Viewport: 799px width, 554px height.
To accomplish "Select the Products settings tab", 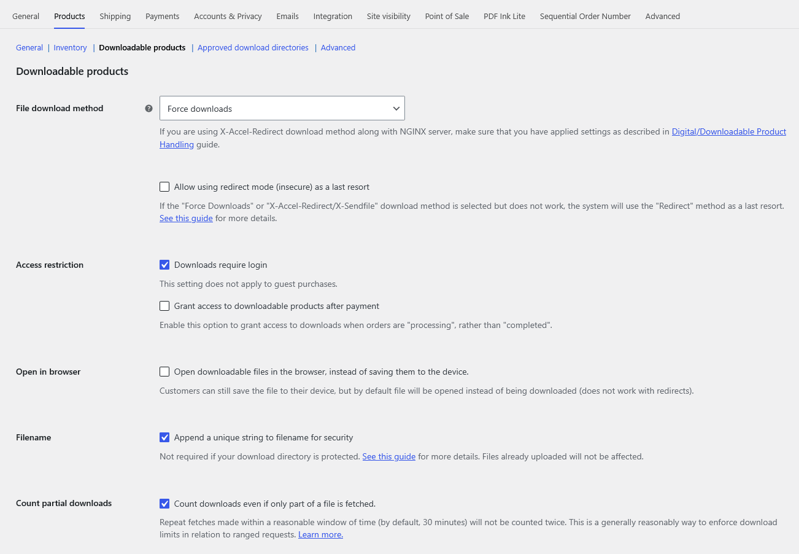I will coord(69,16).
